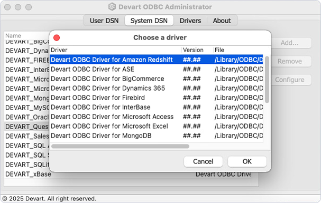Click the Version column header
This screenshot has width=321, height=203.
(x=197, y=50)
